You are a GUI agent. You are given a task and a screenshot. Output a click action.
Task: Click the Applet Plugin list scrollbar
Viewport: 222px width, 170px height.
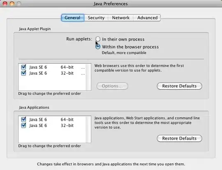click(x=88, y=77)
